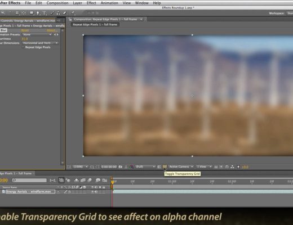Click Reset Exposure icon

[x=238, y=166]
